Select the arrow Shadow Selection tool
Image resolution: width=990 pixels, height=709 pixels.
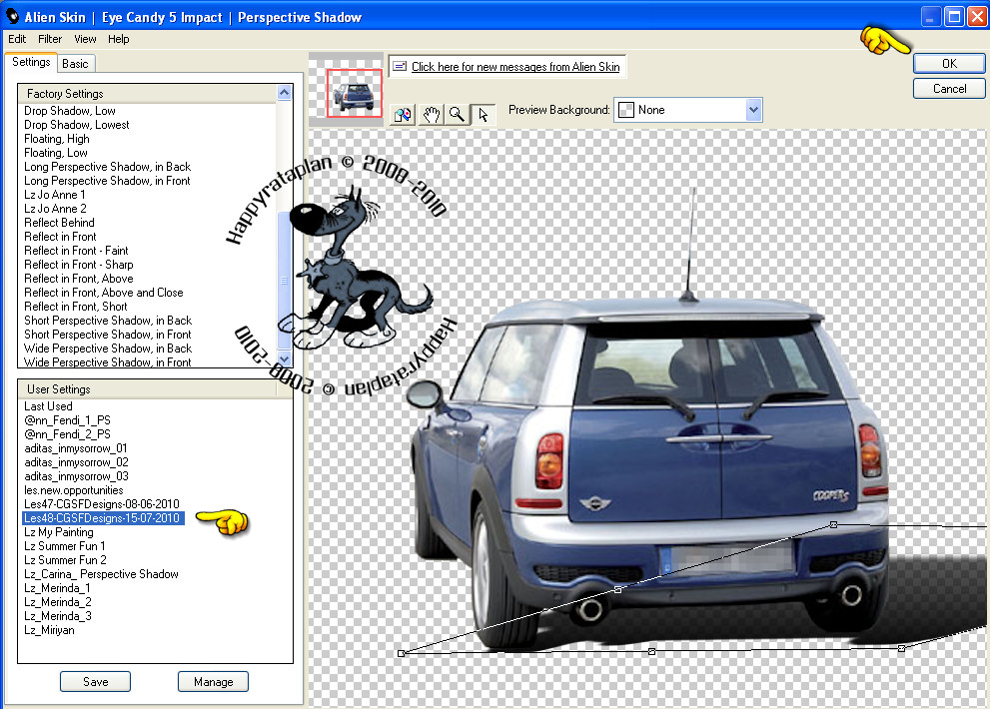click(x=483, y=114)
